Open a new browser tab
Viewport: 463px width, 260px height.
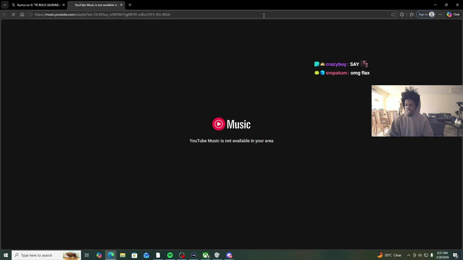tap(130, 5)
